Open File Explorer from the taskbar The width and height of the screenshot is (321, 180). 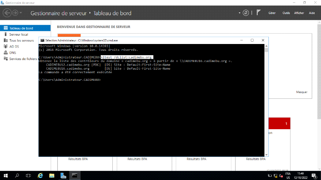[x=52, y=176]
